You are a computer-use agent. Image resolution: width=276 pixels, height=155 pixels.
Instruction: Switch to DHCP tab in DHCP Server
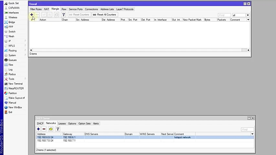click(x=40, y=123)
